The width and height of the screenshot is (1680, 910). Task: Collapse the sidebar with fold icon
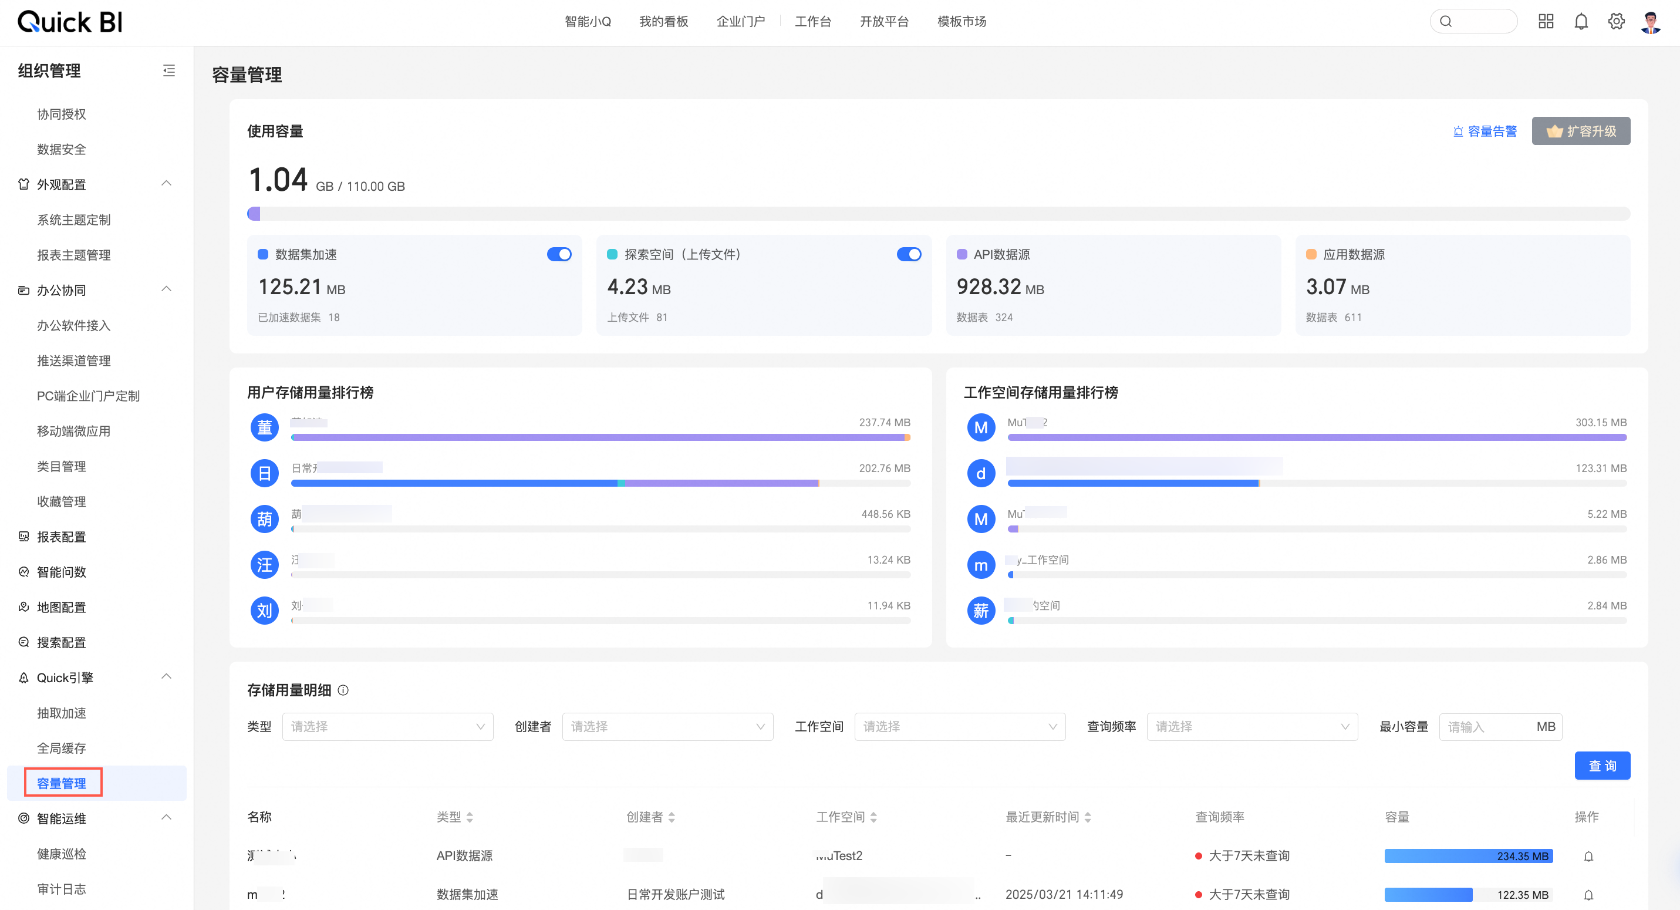169,70
